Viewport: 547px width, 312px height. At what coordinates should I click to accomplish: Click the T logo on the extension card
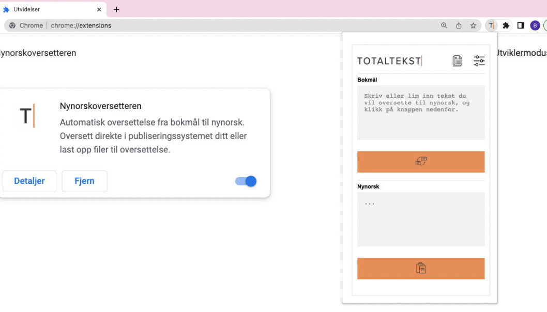click(27, 116)
